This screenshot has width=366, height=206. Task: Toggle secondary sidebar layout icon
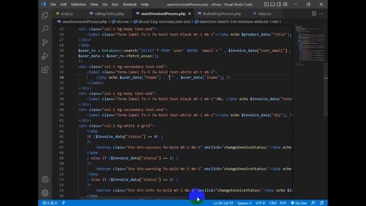coord(279,4)
